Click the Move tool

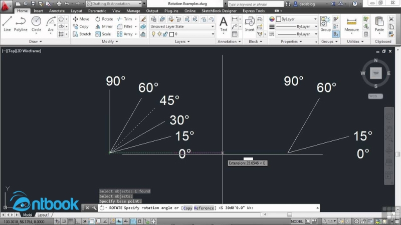81,19
